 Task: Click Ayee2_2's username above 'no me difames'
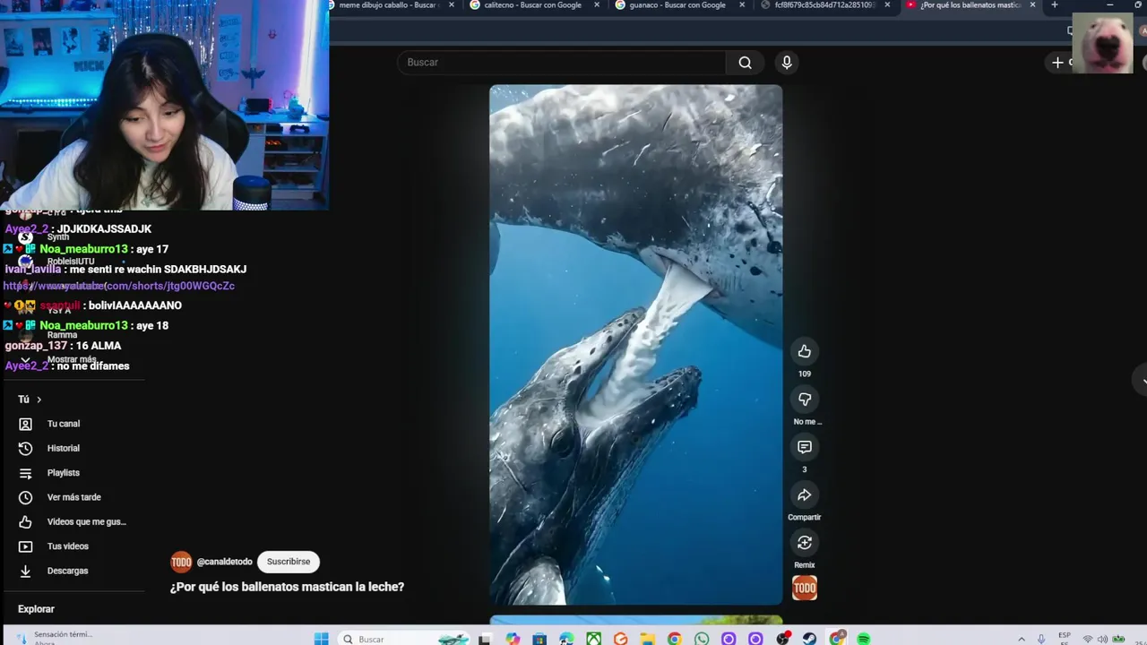[x=27, y=365]
